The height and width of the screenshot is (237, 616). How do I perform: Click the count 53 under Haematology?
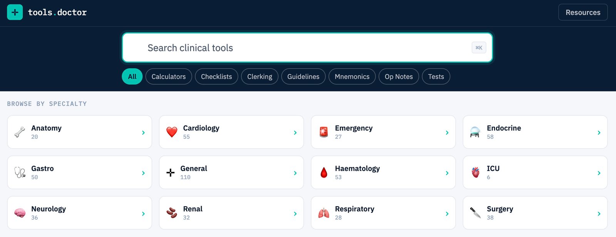click(x=338, y=177)
